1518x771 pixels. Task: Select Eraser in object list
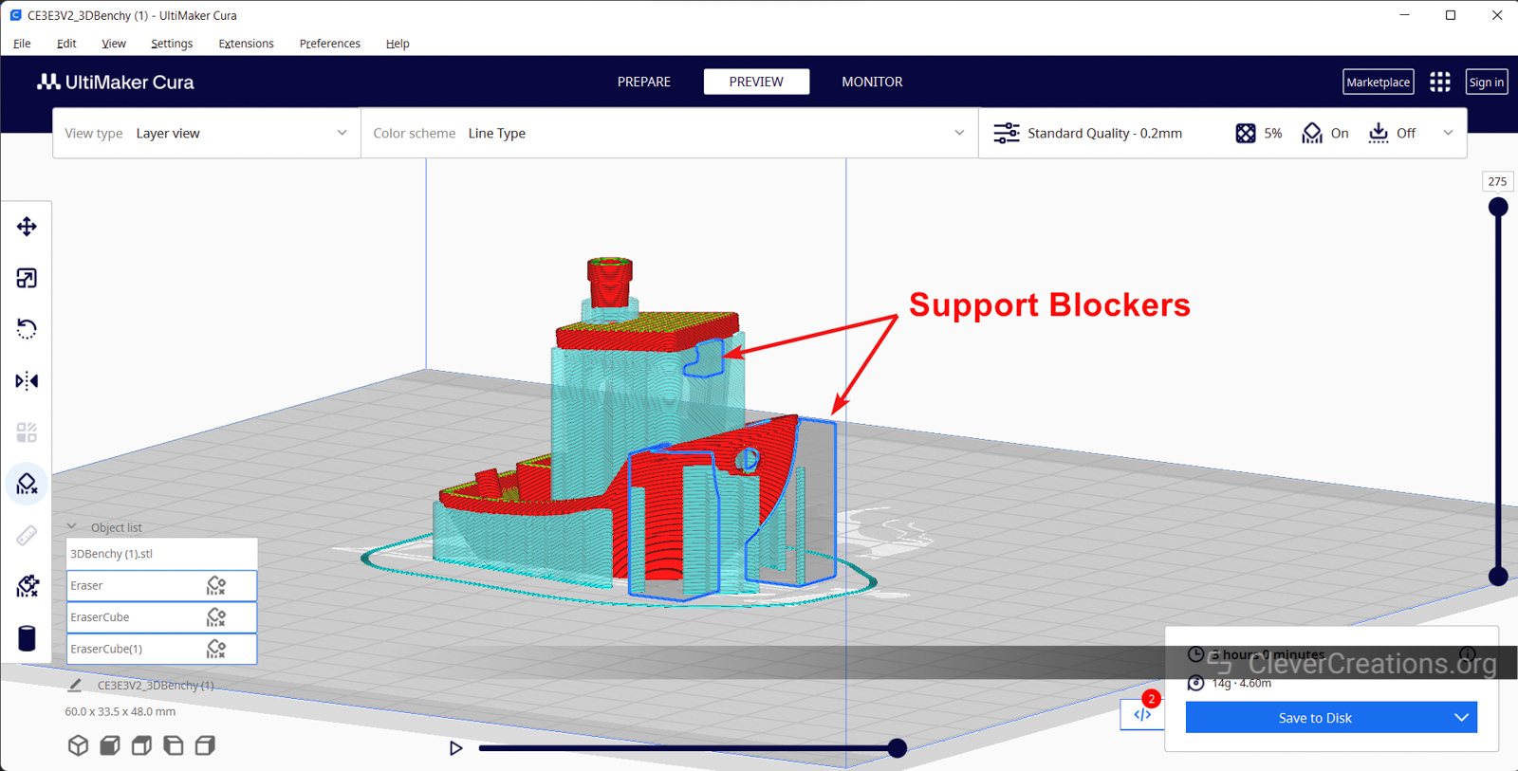click(161, 585)
